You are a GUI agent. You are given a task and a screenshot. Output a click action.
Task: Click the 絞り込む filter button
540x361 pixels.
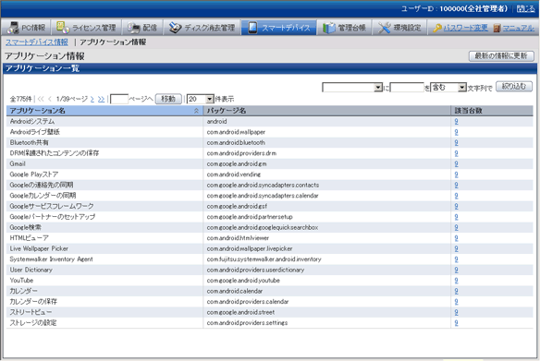click(x=514, y=86)
